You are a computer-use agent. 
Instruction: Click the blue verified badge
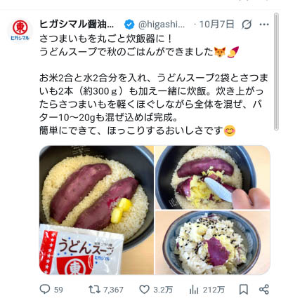(x=129, y=25)
